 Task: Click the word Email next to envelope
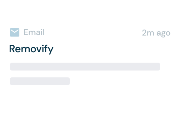tap(34, 32)
